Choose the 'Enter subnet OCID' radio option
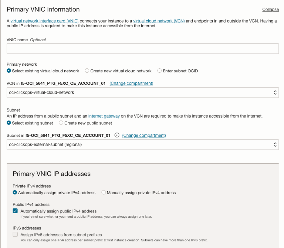The height and width of the screenshot is (248, 284). [x=160, y=71]
